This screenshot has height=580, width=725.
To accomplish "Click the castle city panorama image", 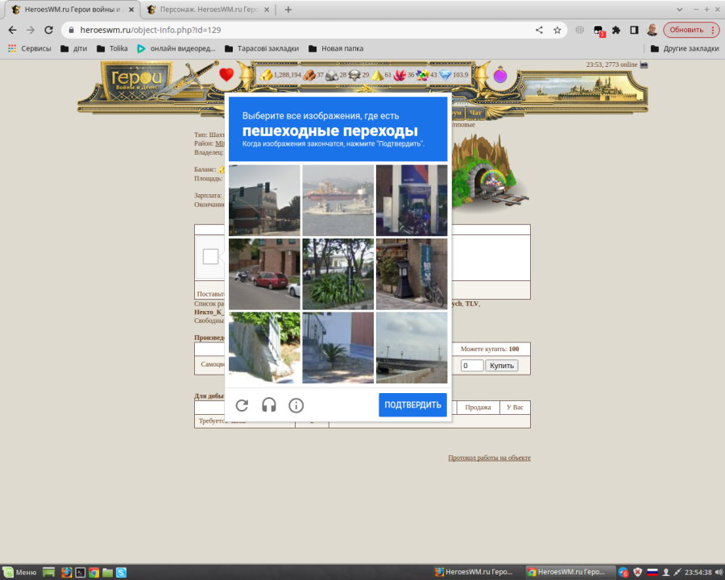I will (x=583, y=90).
